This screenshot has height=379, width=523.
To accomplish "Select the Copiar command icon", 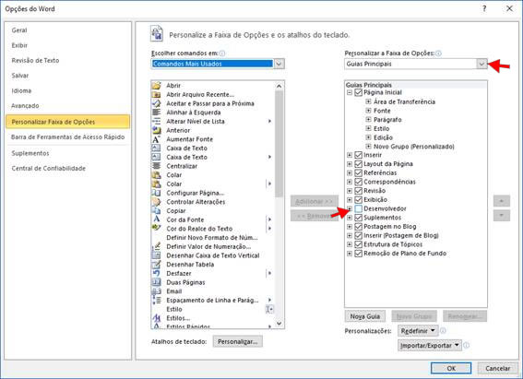I will 156,210.
